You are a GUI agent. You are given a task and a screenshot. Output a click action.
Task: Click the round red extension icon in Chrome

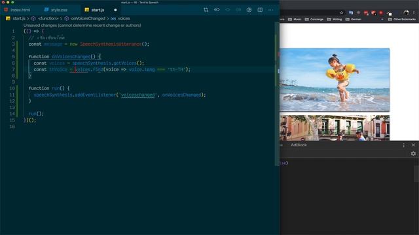(x=381, y=12)
